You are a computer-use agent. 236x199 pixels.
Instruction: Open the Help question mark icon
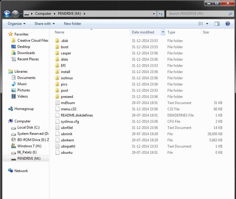coord(228,24)
